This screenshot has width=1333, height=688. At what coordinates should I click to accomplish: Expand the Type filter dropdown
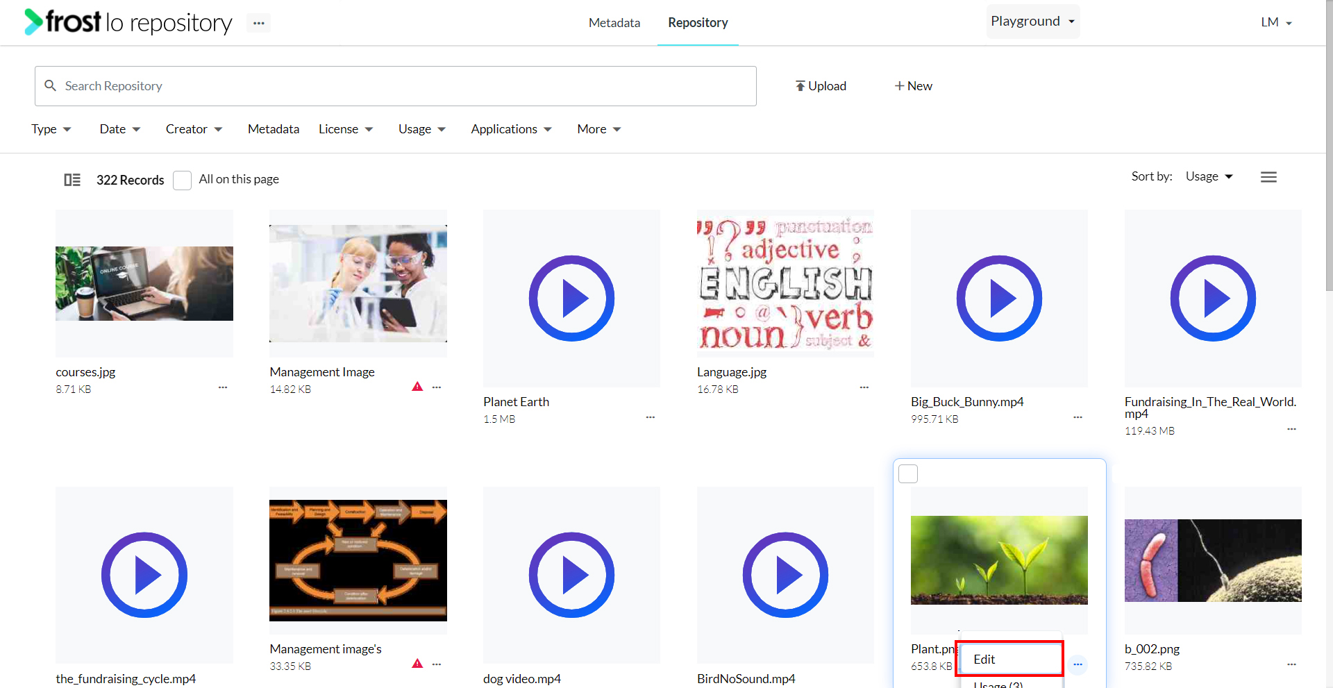click(51, 129)
